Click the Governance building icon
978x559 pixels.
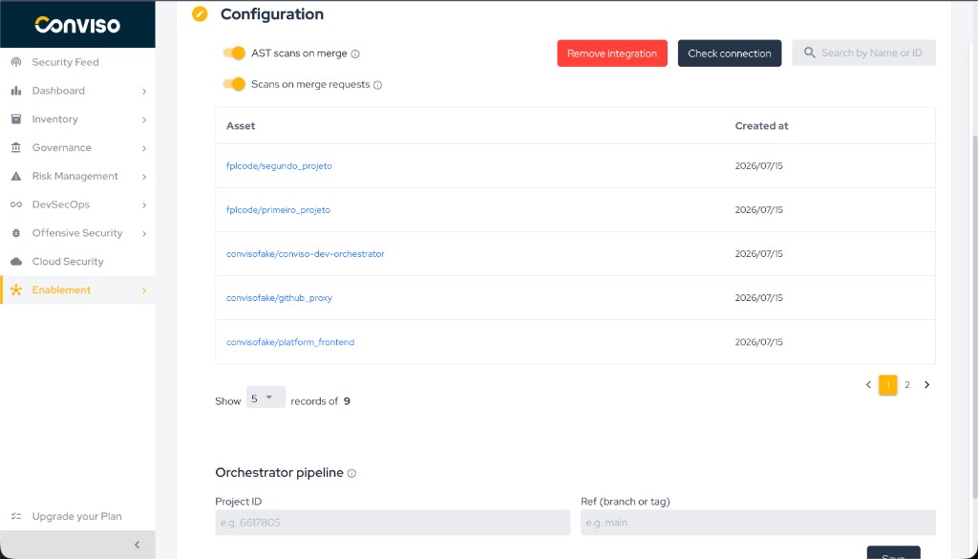coord(16,148)
